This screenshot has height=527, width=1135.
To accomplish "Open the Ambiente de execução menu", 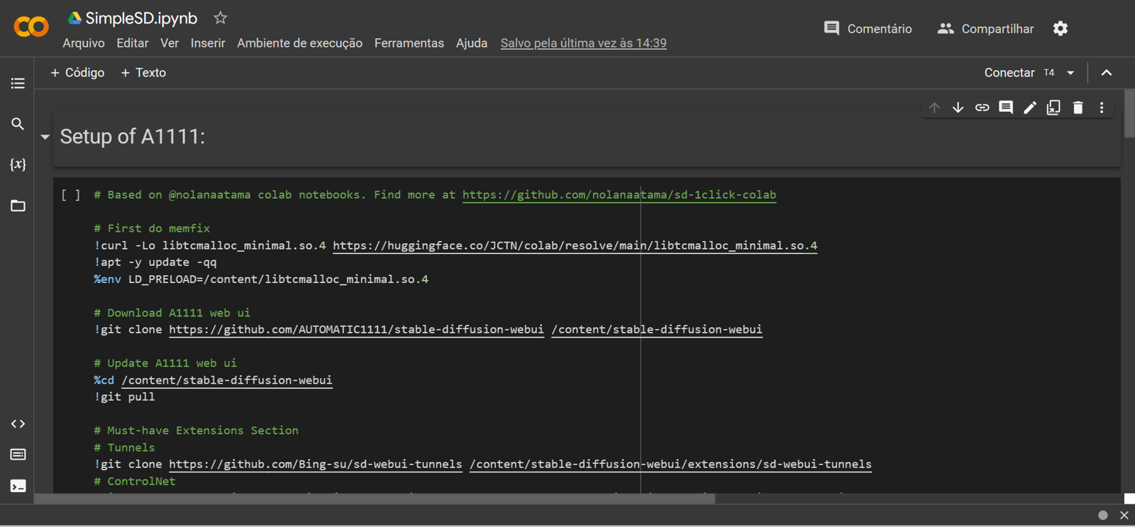I will point(299,43).
